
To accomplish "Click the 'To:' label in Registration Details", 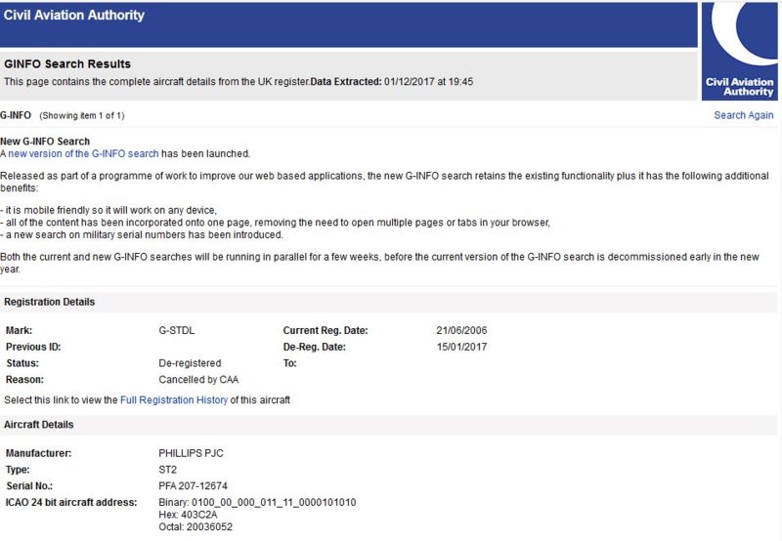I will tap(289, 363).
